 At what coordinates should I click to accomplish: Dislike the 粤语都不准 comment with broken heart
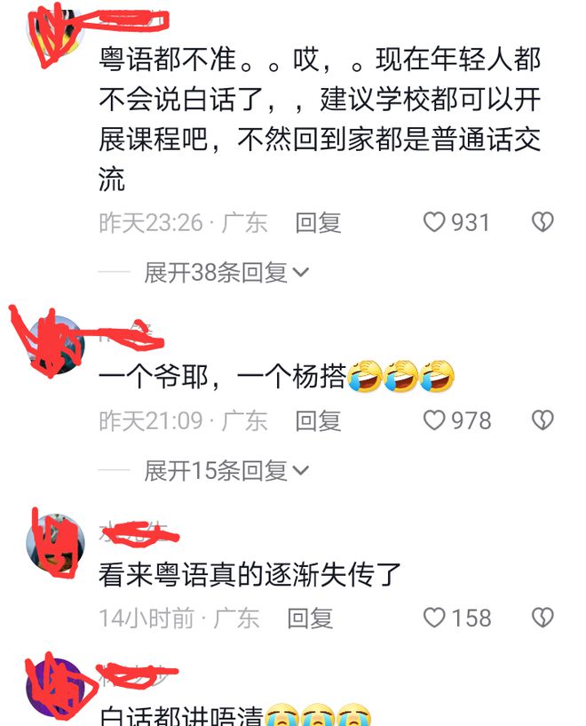pyautogui.click(x=542, y=222)
